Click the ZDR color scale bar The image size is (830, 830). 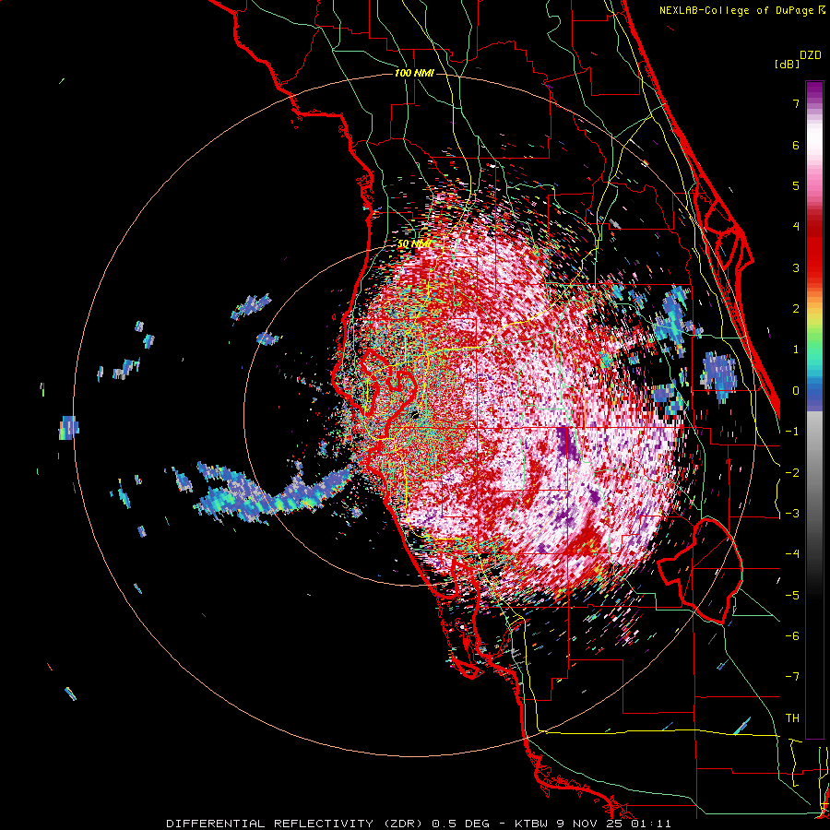[814, 409]
